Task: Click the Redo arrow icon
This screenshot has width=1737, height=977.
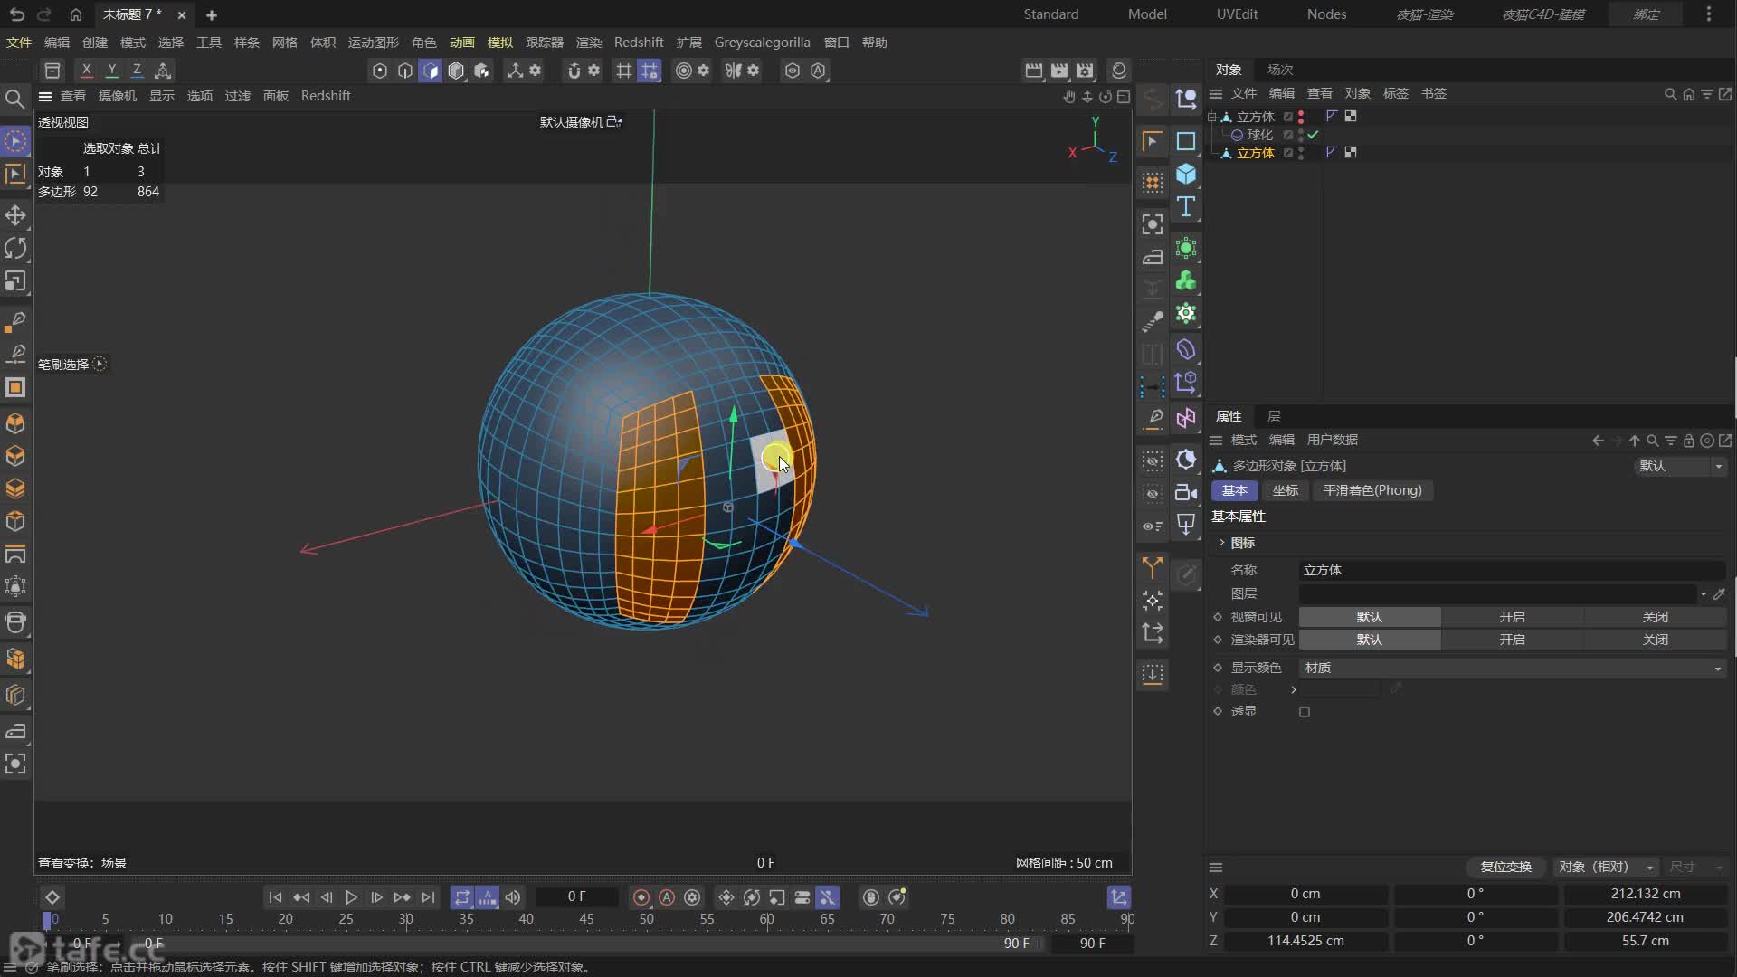Action: pyautogui.click(x=43, y=14)
